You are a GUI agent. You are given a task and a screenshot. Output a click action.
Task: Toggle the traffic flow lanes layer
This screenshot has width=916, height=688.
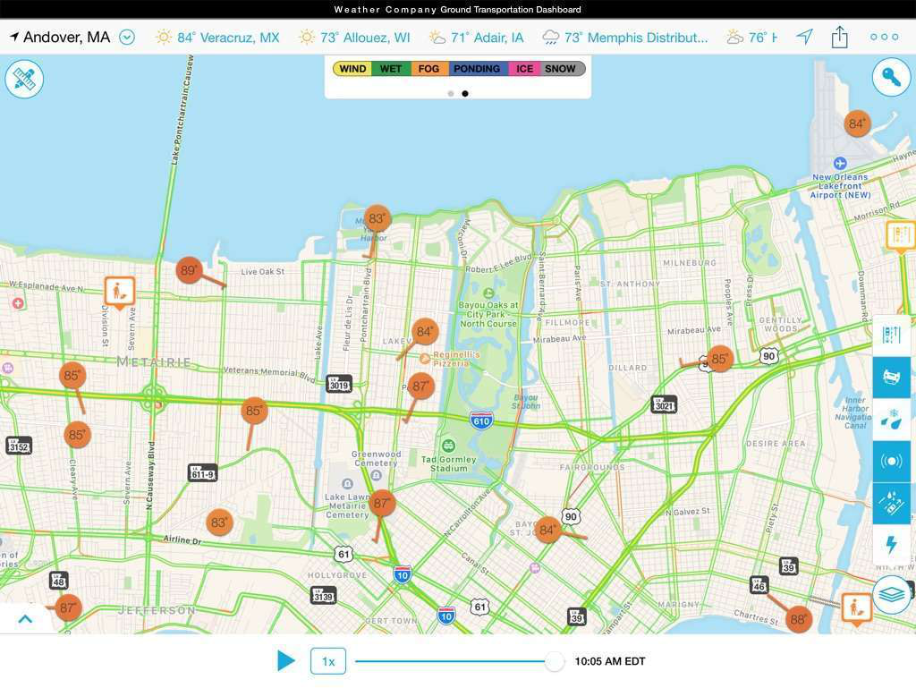click(x=892, y=335)
